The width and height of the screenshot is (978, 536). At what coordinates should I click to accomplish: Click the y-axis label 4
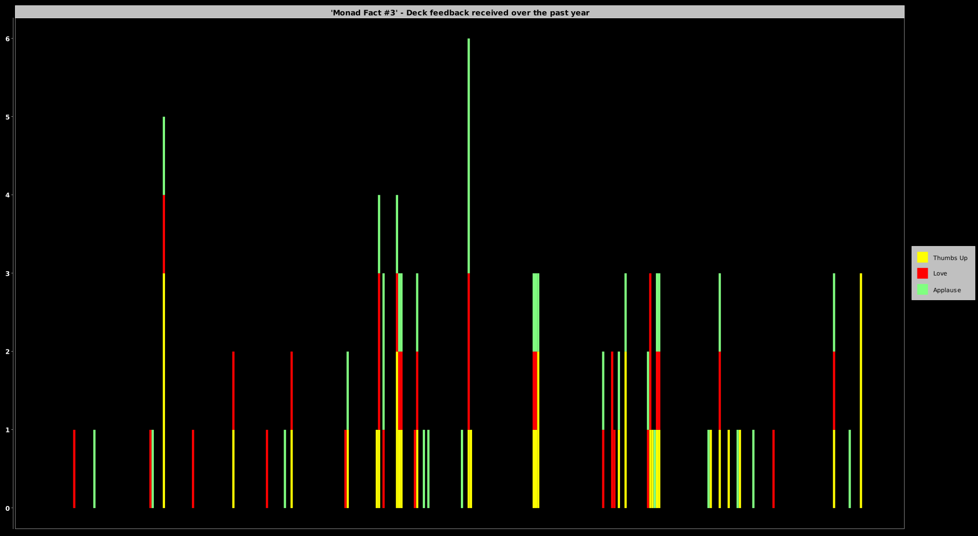point(8,195)
